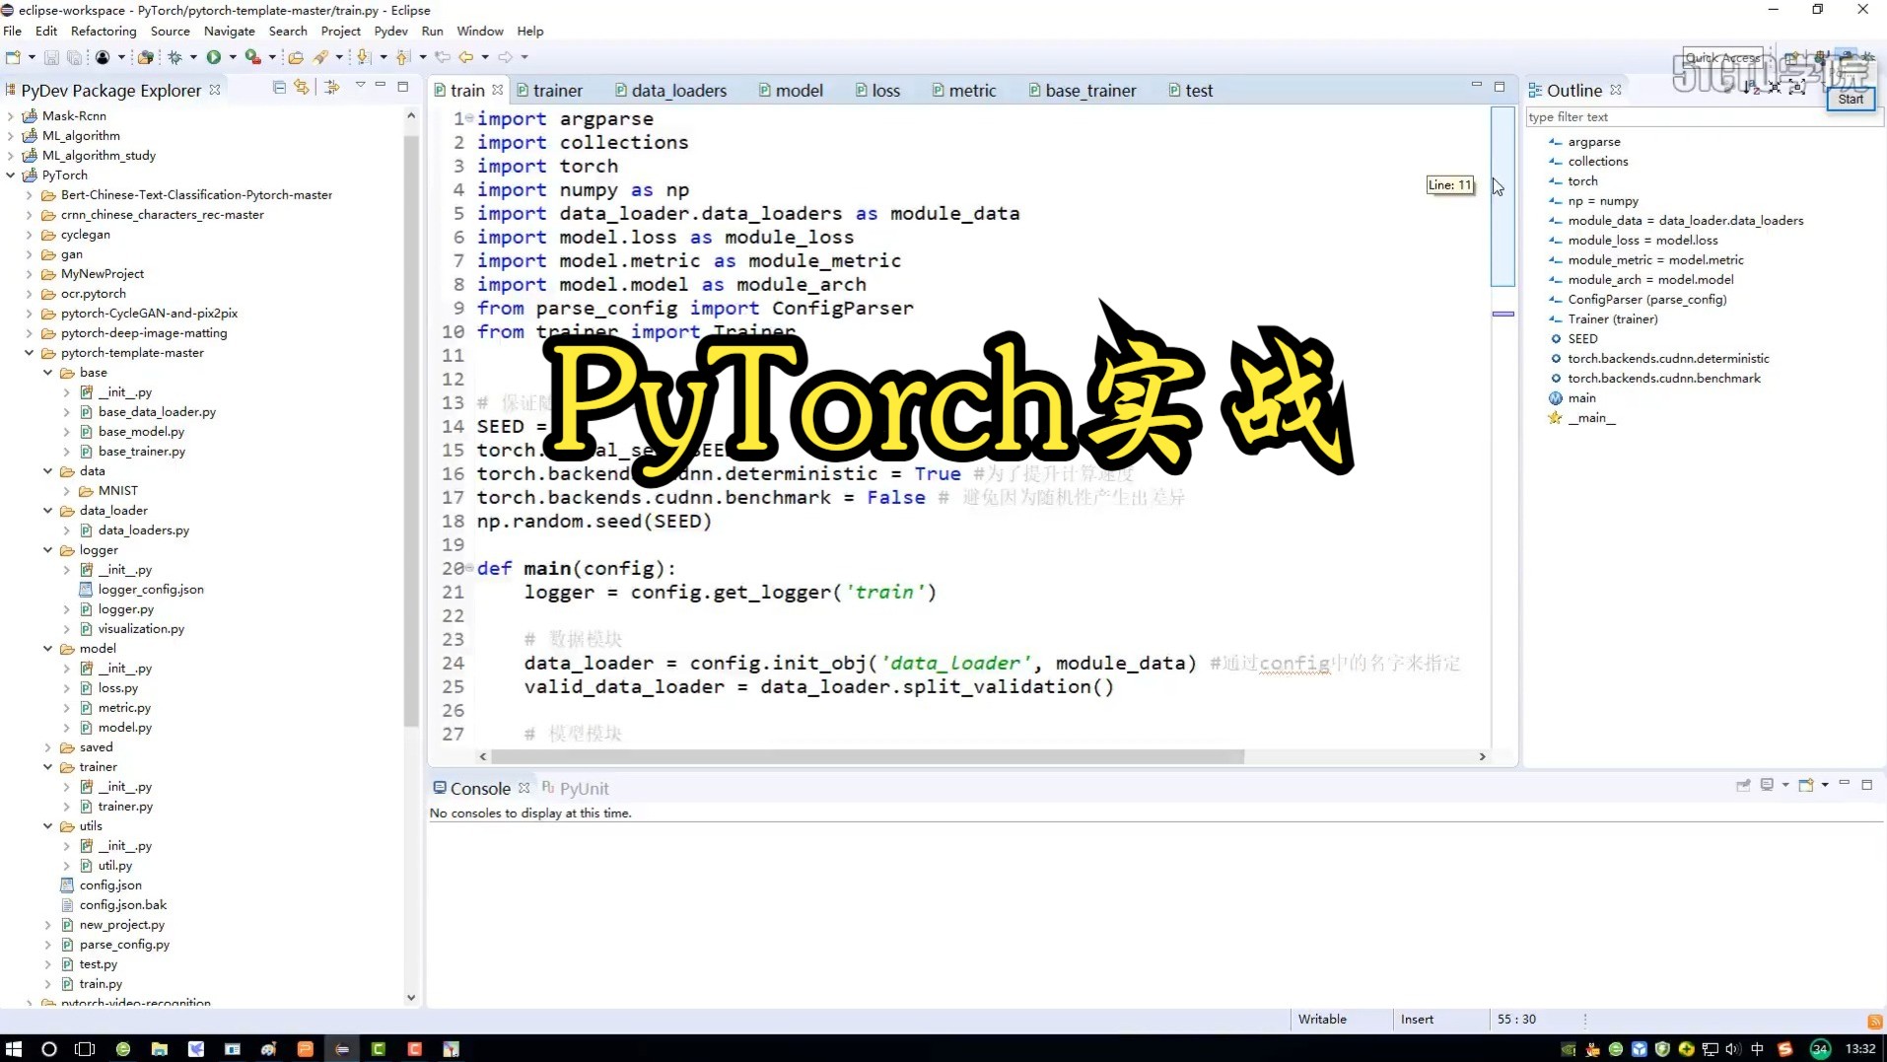Click the Open Perspective icon near Quick Access
The image size is (1887, 1062).
[1790, 57]
